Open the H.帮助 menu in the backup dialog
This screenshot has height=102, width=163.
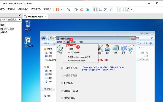(80, 42)
